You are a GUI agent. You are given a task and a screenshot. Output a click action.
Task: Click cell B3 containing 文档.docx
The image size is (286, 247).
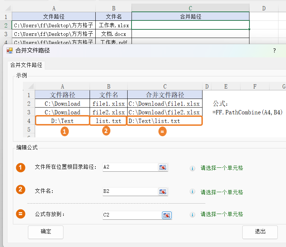(x=114, y=34)
